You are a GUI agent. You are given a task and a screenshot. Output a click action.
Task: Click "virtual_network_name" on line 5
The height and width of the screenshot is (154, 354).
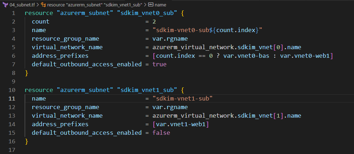[67, 47]
